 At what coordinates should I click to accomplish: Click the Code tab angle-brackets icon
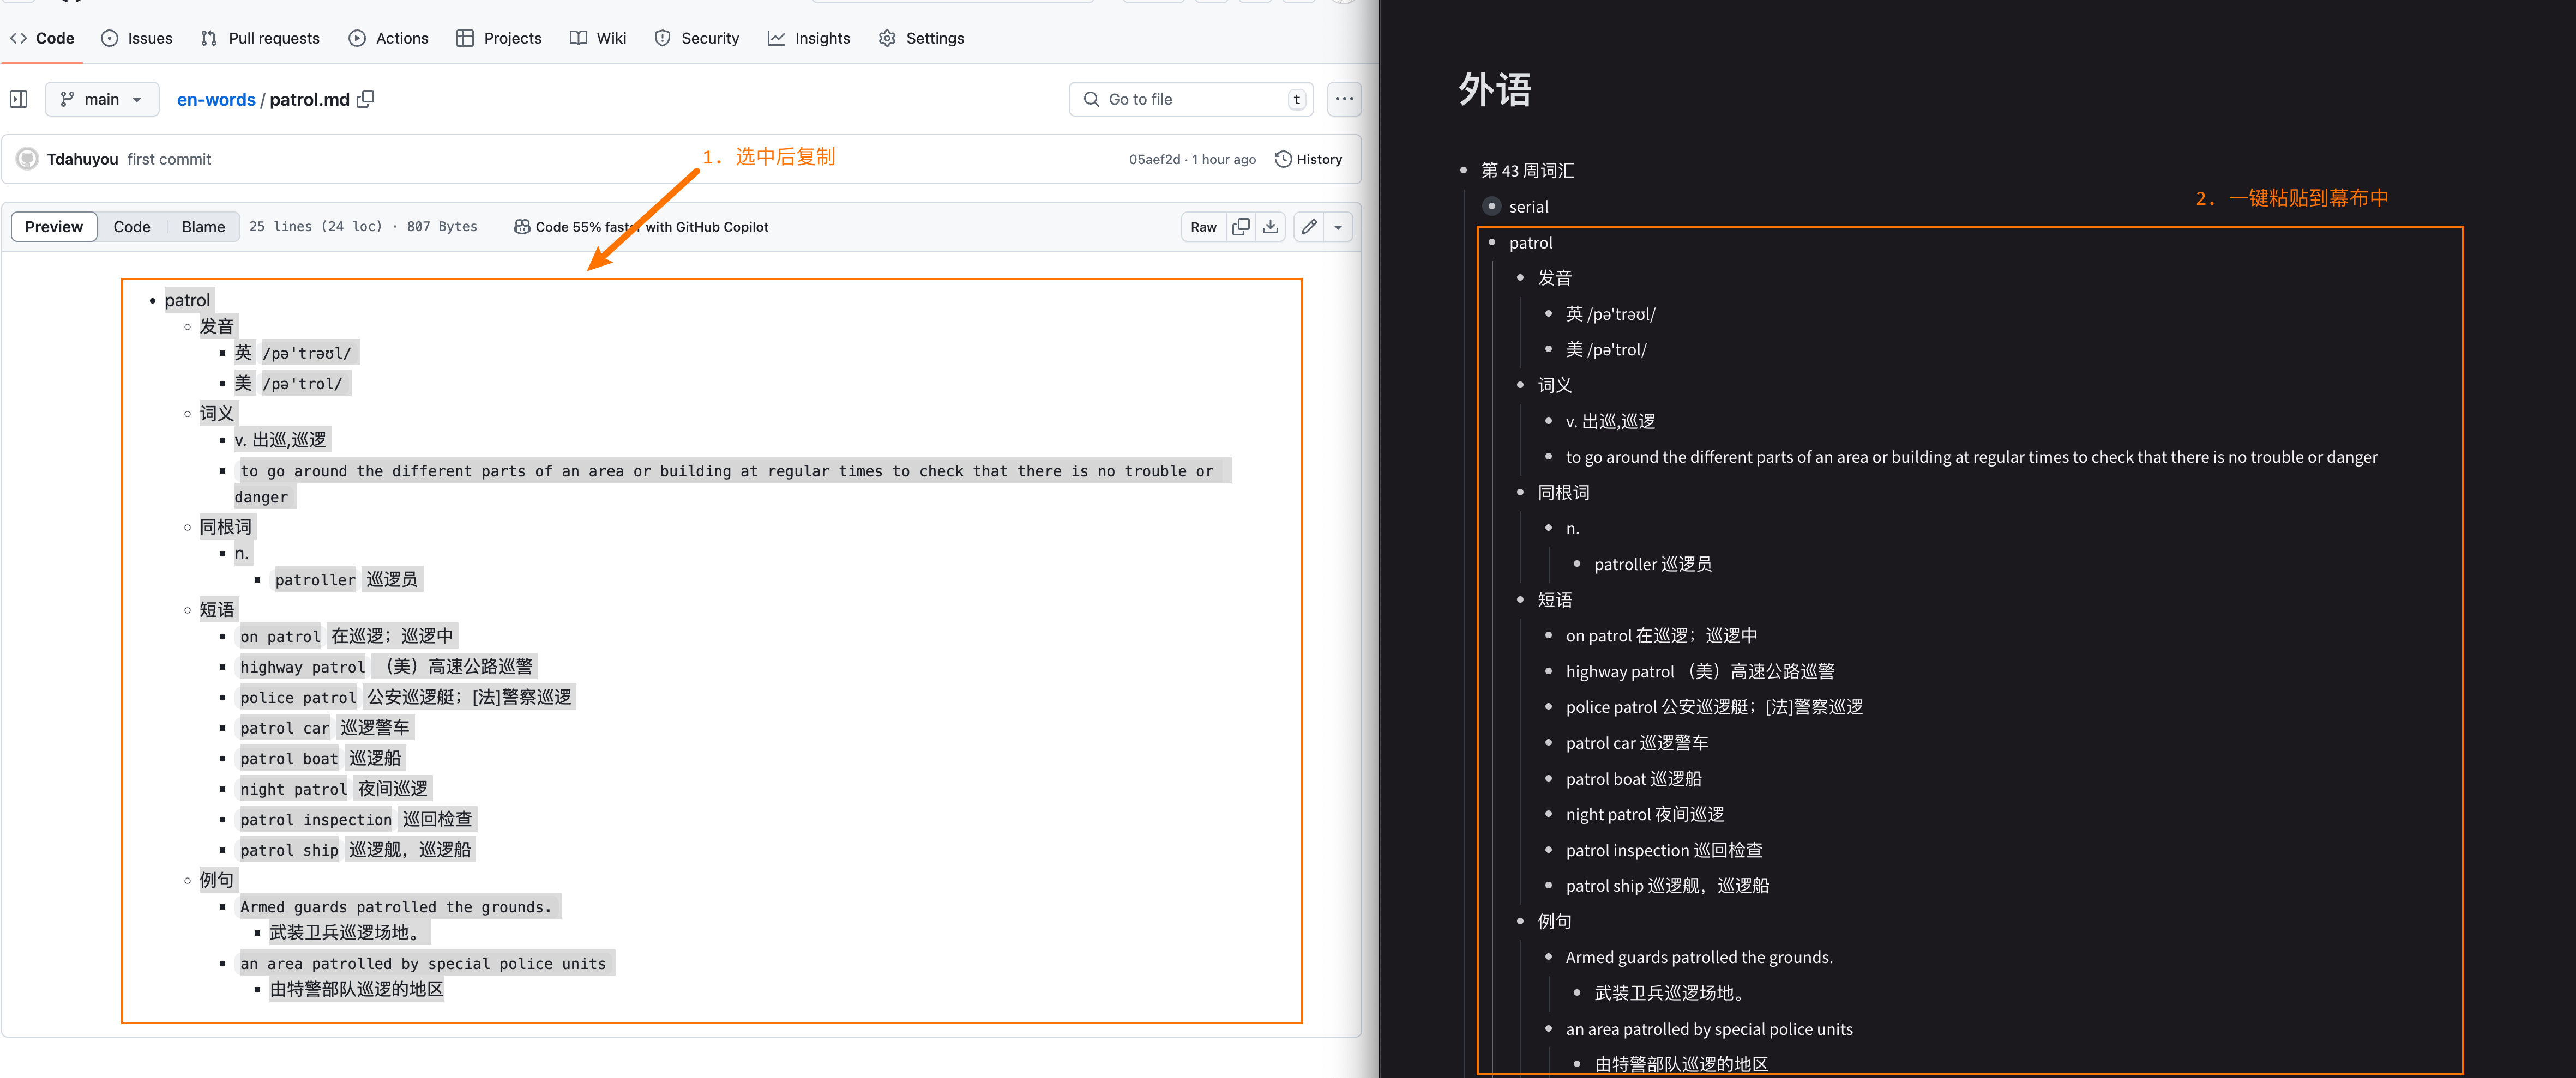pyautogui.click(x=18, y=38)
